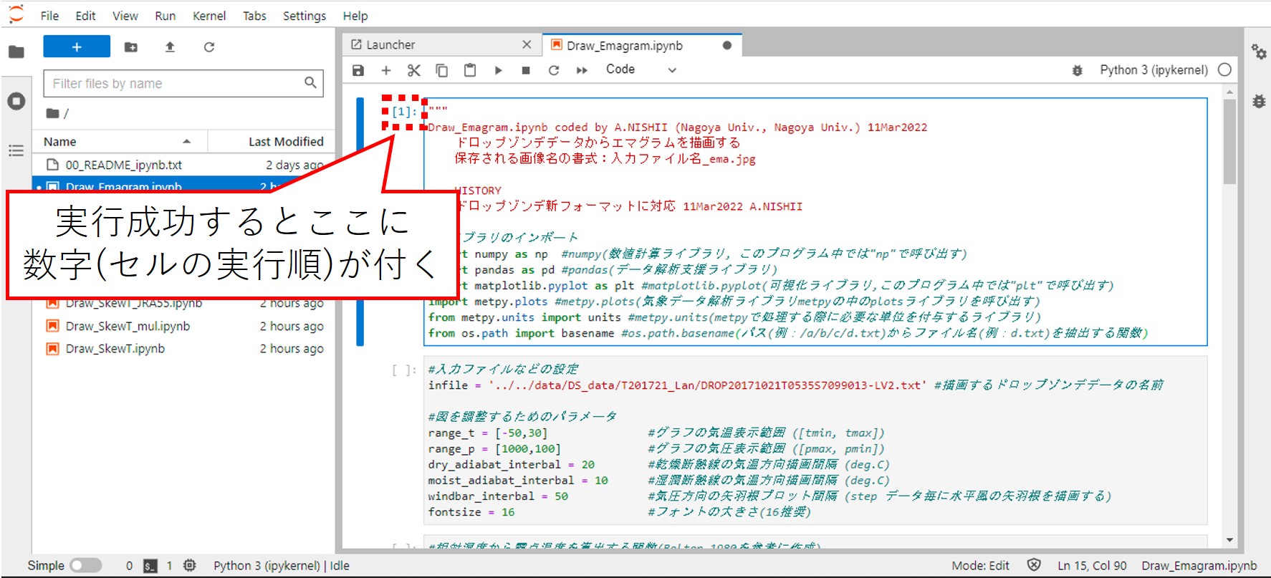Paste cell from clipboard
Screen dimensions: 1271x578
469,70
